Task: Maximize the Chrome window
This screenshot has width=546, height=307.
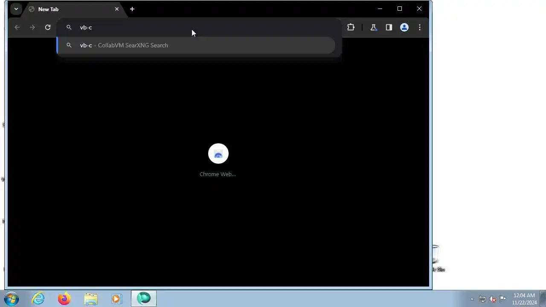Action: pyautogui.click(x=400, y=9)
